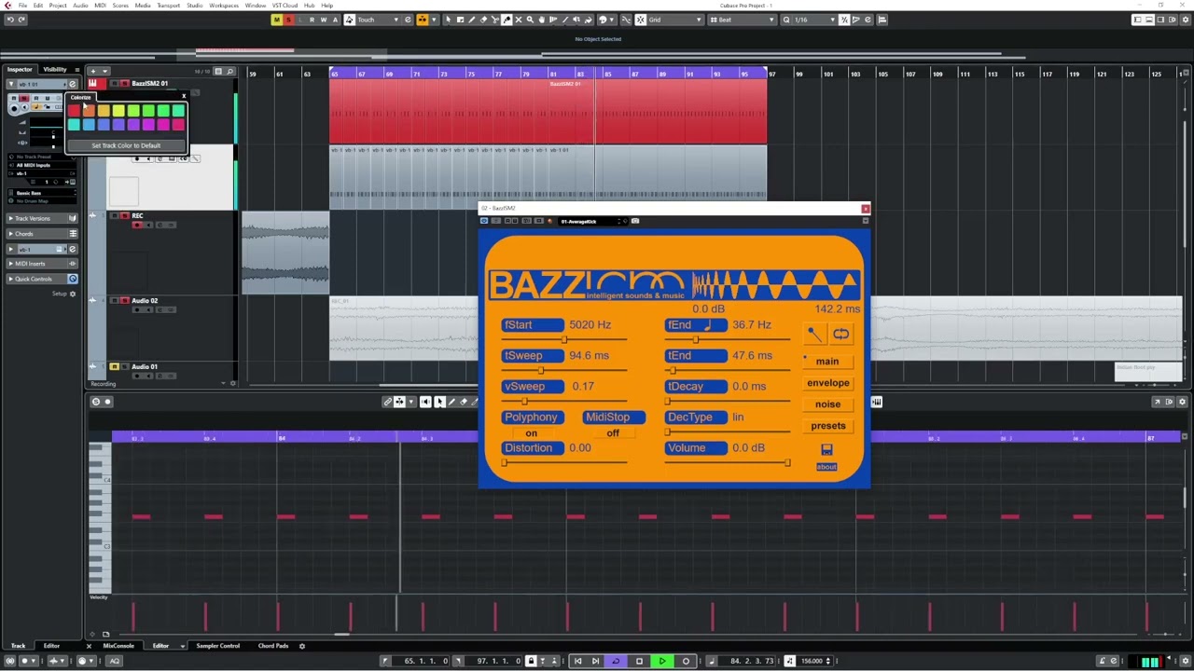Switch to the Visibility tab
Screen dimensions: 1194x671
(x=55, y=69)
